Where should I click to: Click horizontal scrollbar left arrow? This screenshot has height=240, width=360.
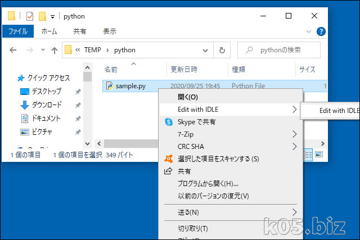click(99, 144)
